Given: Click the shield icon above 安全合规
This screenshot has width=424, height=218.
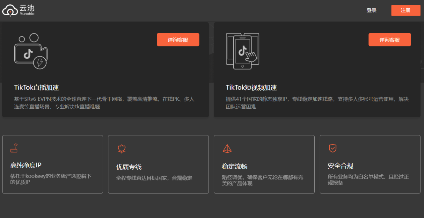Looking at the screenshot, I should pos(333,148).
